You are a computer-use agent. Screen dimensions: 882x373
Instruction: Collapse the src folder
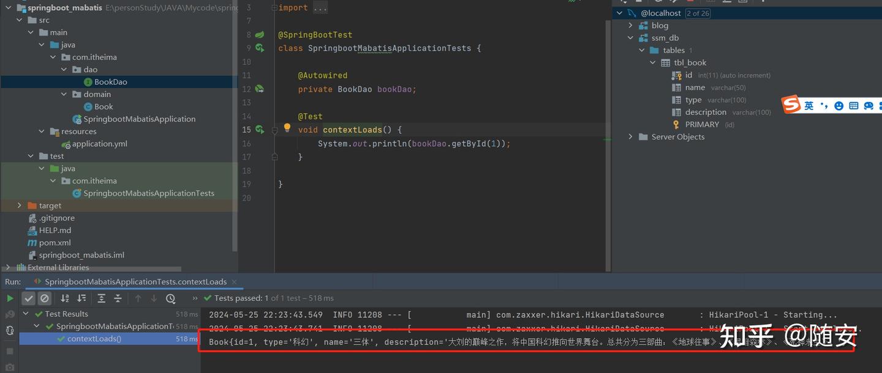(x=20, y=20)
